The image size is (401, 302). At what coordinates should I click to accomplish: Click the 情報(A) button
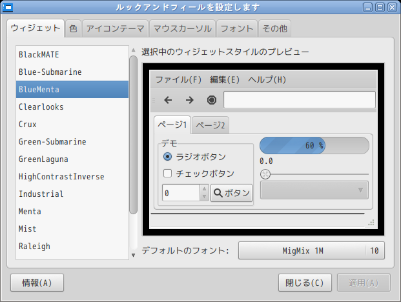(x=37, y=283)
